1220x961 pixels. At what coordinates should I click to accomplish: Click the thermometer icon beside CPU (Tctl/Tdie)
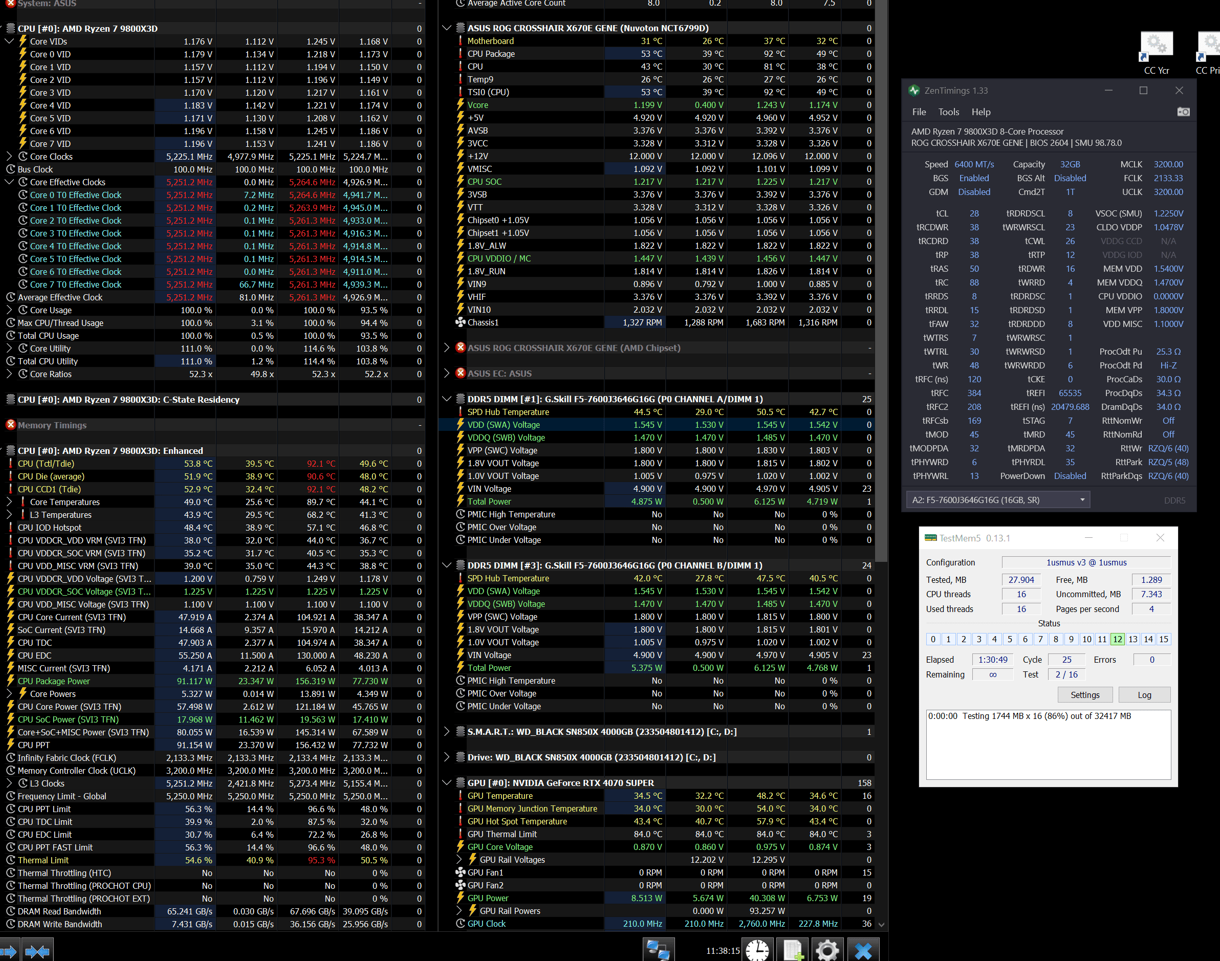[10, 464]
